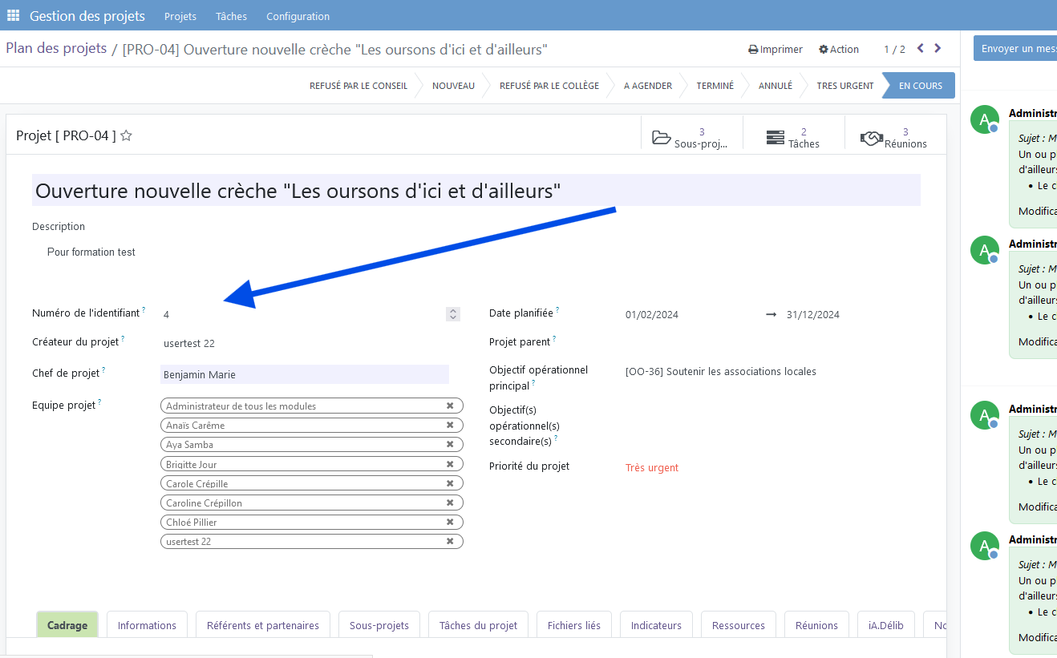Open the Action gear dropdown
This screenshot has width=1057, height=658.
click(839, 49)
